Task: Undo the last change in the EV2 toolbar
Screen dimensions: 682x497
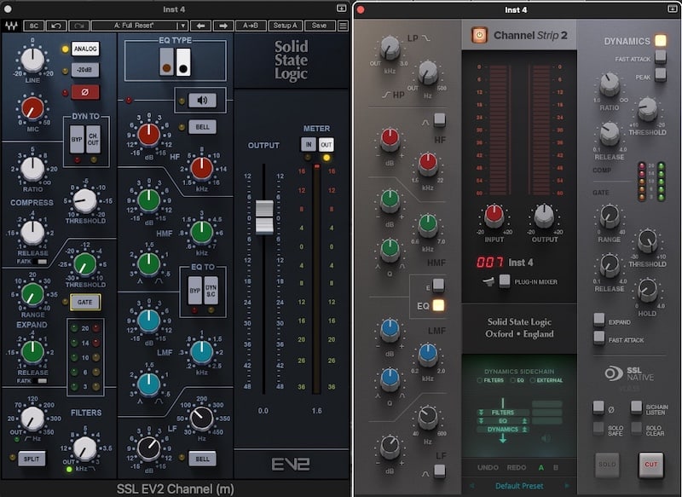Action: coord(56,26)
